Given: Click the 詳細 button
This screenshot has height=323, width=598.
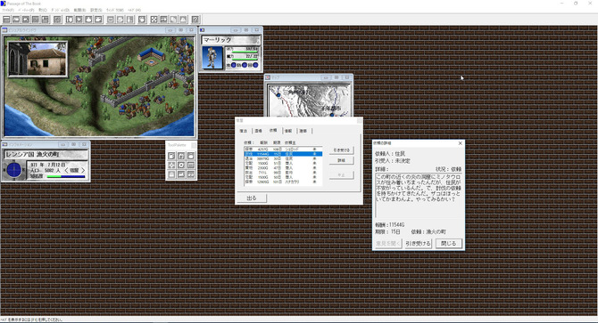Looking at the screenshot, I should pos(341,160).
